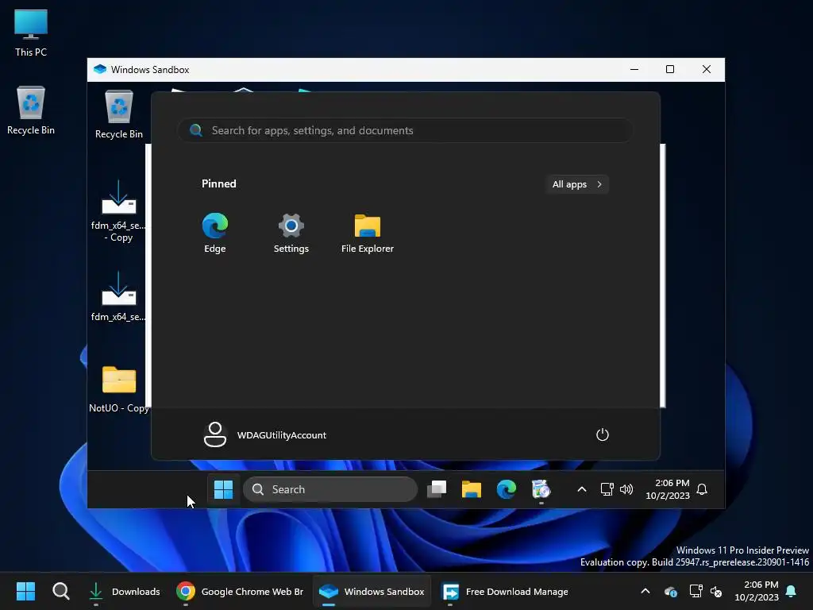This screenshot has width=813, height=610.
Task: Maximize the Windows Sandbox window
Action: click(x=670, y=70)
